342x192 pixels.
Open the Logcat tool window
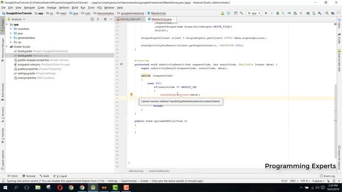[60, 176]
